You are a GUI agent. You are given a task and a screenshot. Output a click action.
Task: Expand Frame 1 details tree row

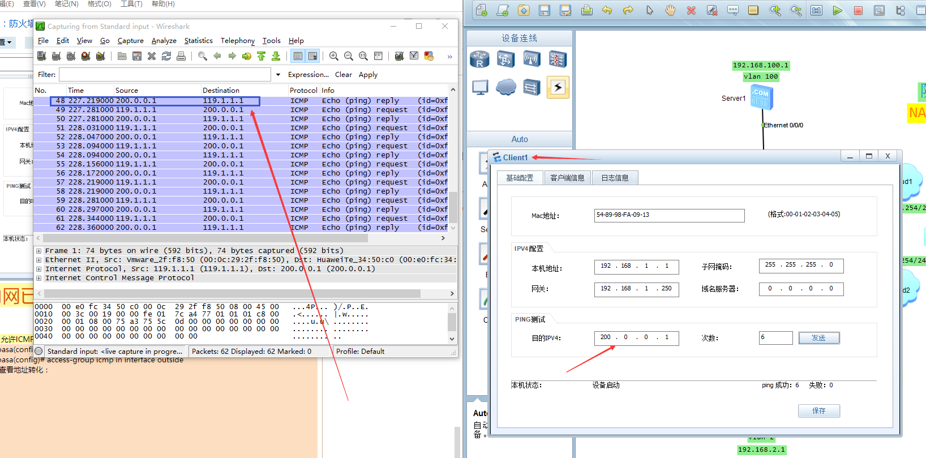point(38,251)
